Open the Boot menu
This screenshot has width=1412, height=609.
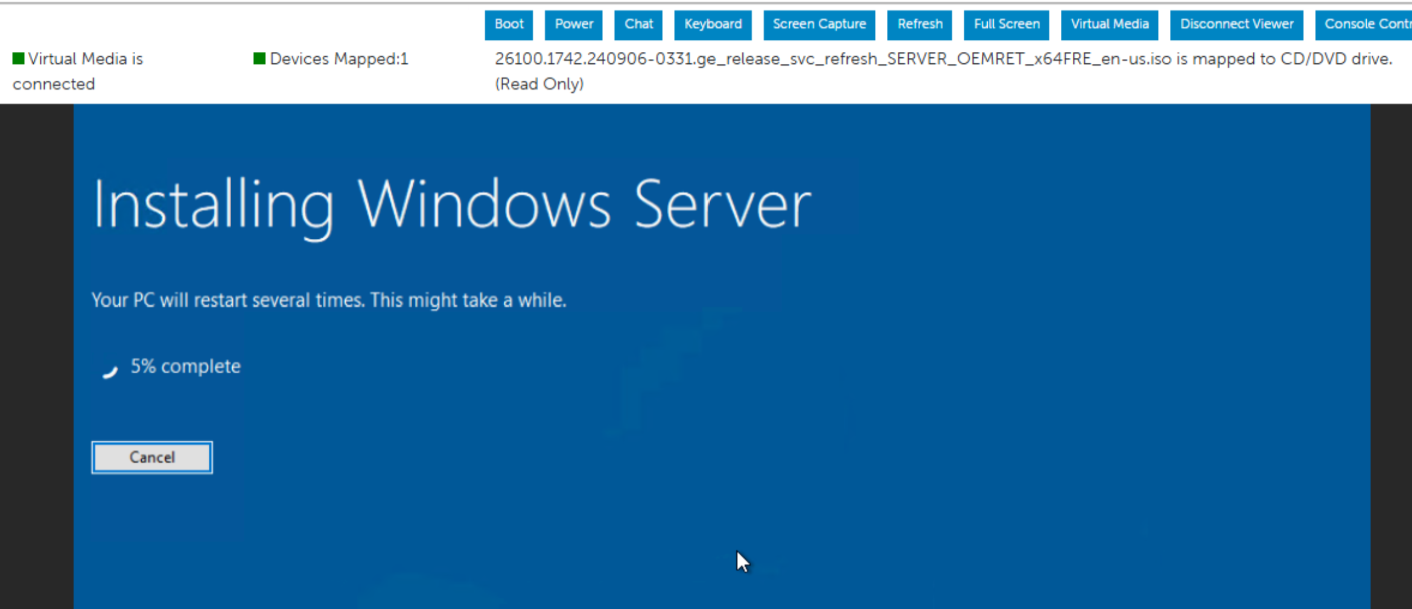pyautogui.click(x=509, y=25)
